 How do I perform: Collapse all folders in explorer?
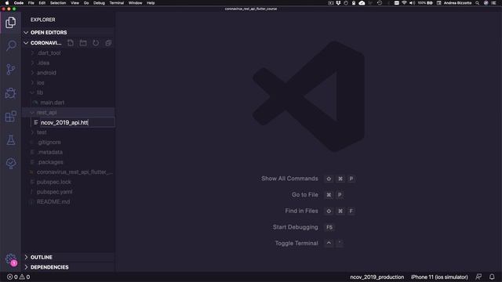click(108, 43)
